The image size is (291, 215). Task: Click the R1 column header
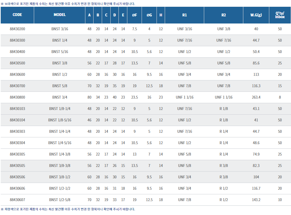point(184,15)
